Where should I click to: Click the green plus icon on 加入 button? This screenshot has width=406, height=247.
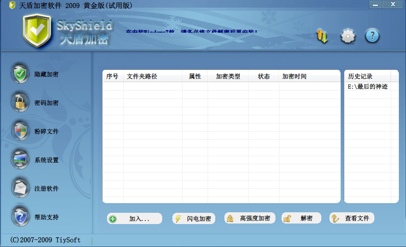tap(113, 219)
